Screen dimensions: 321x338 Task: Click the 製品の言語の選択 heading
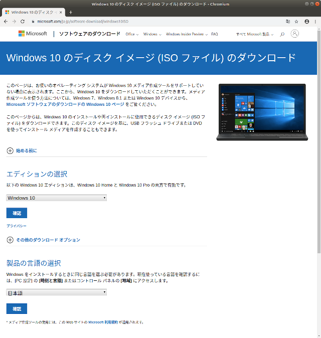click(x=34, y=263)
